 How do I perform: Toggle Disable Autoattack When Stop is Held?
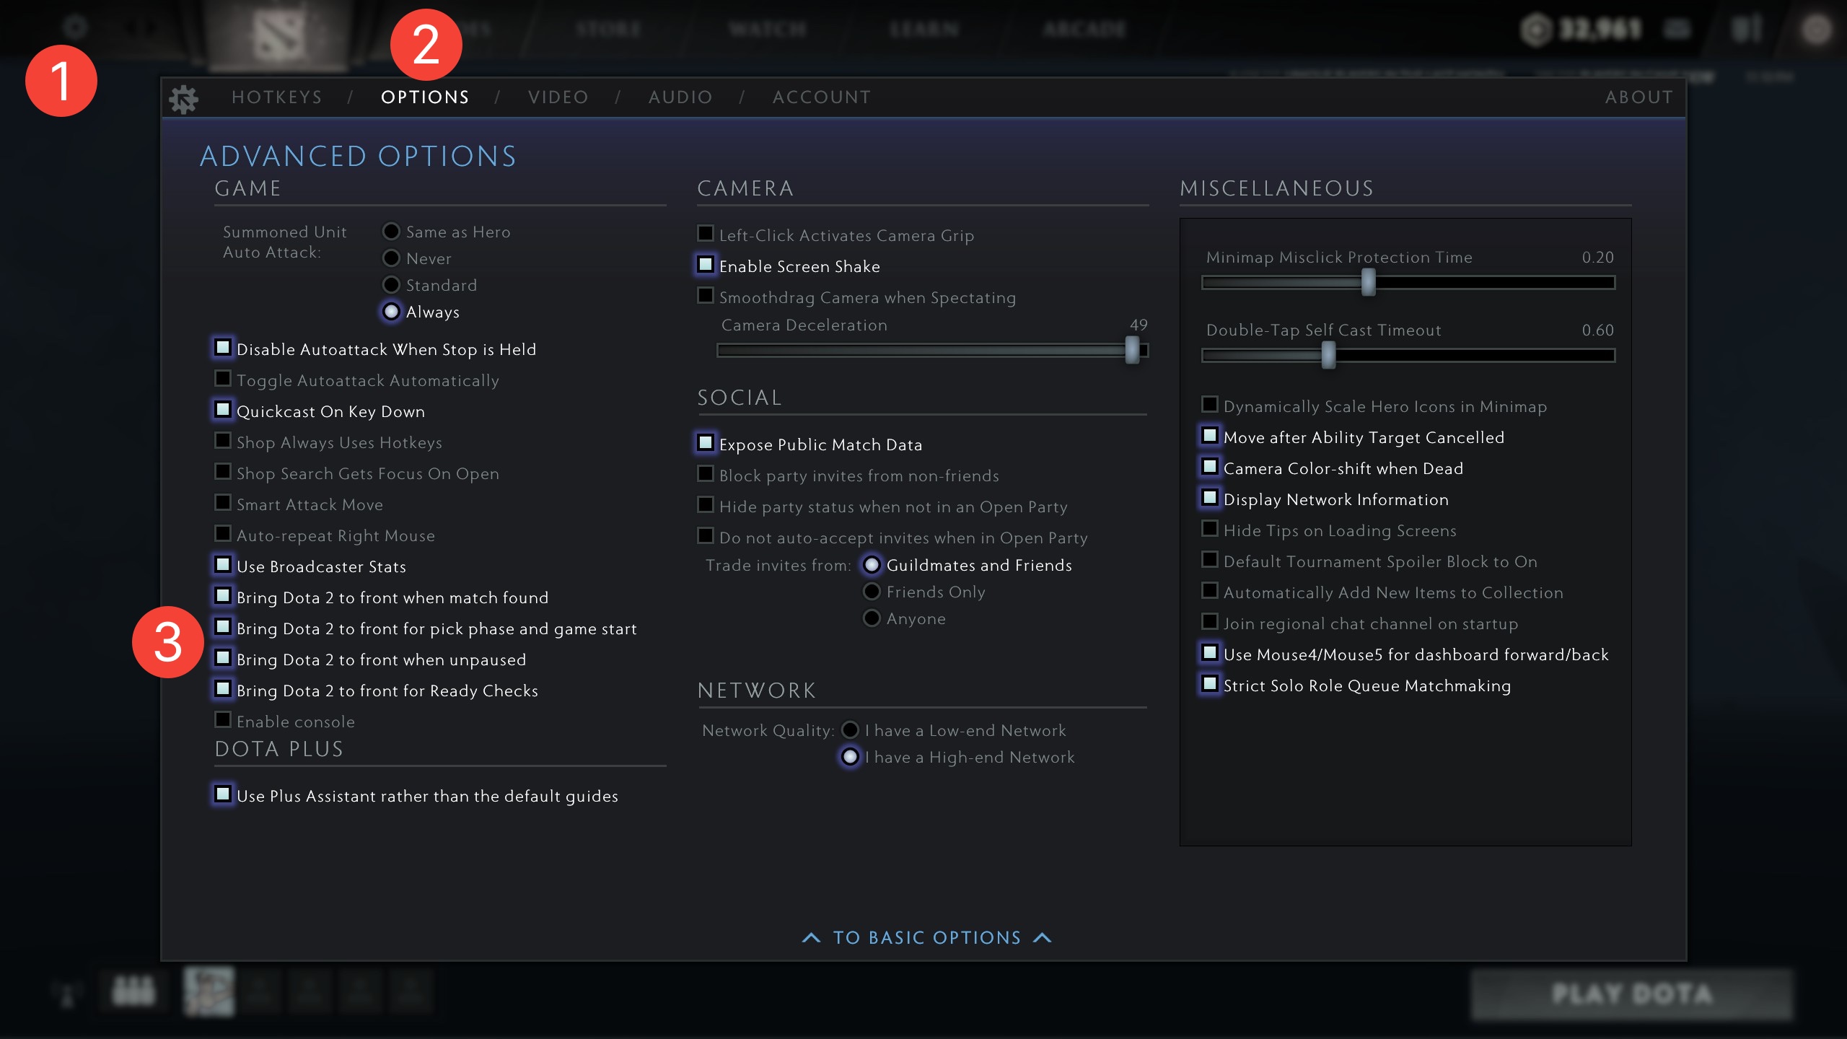point(223,348)
